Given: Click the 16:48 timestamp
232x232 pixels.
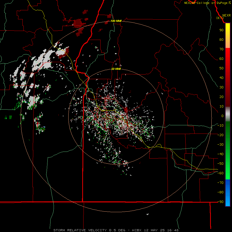Looking at the screenshot, I should (x=173, y=230).
